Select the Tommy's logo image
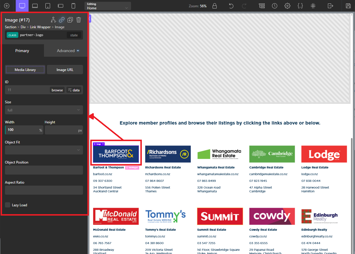The image size is (355, 254). 168,216
